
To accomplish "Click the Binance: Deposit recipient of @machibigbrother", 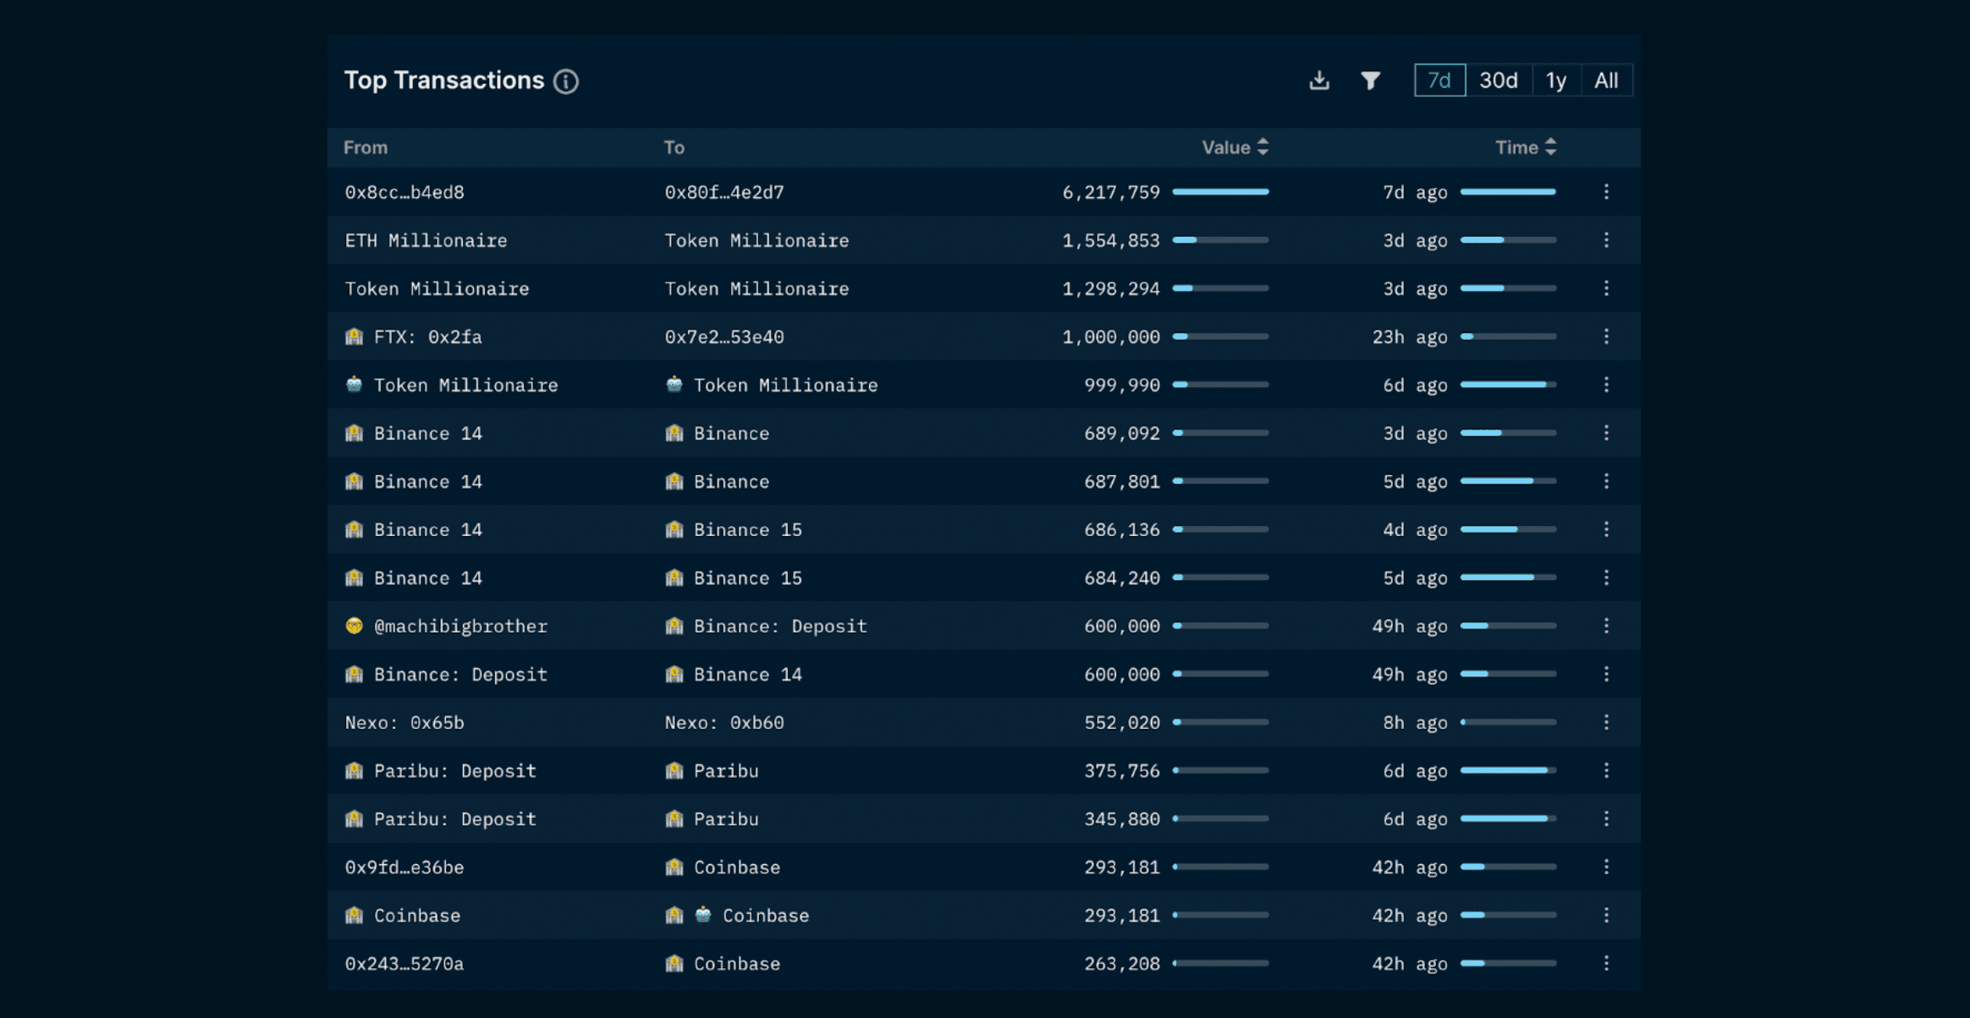I will click(767, 626).
